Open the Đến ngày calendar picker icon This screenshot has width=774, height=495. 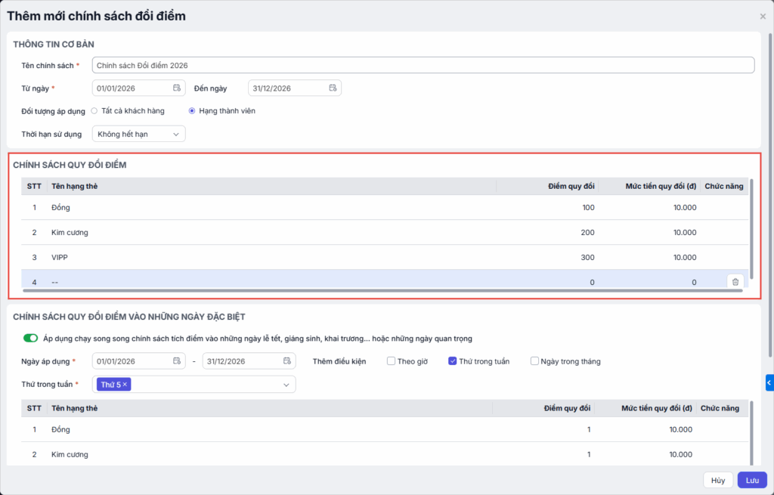coord(333,88)
